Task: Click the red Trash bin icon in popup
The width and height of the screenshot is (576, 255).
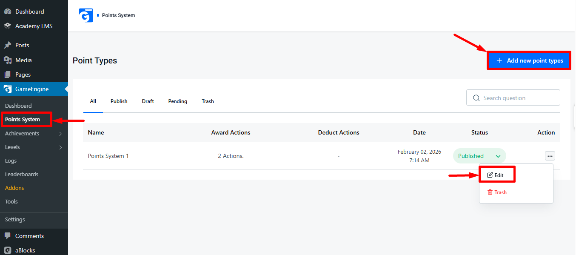Action: pos(490,192)
